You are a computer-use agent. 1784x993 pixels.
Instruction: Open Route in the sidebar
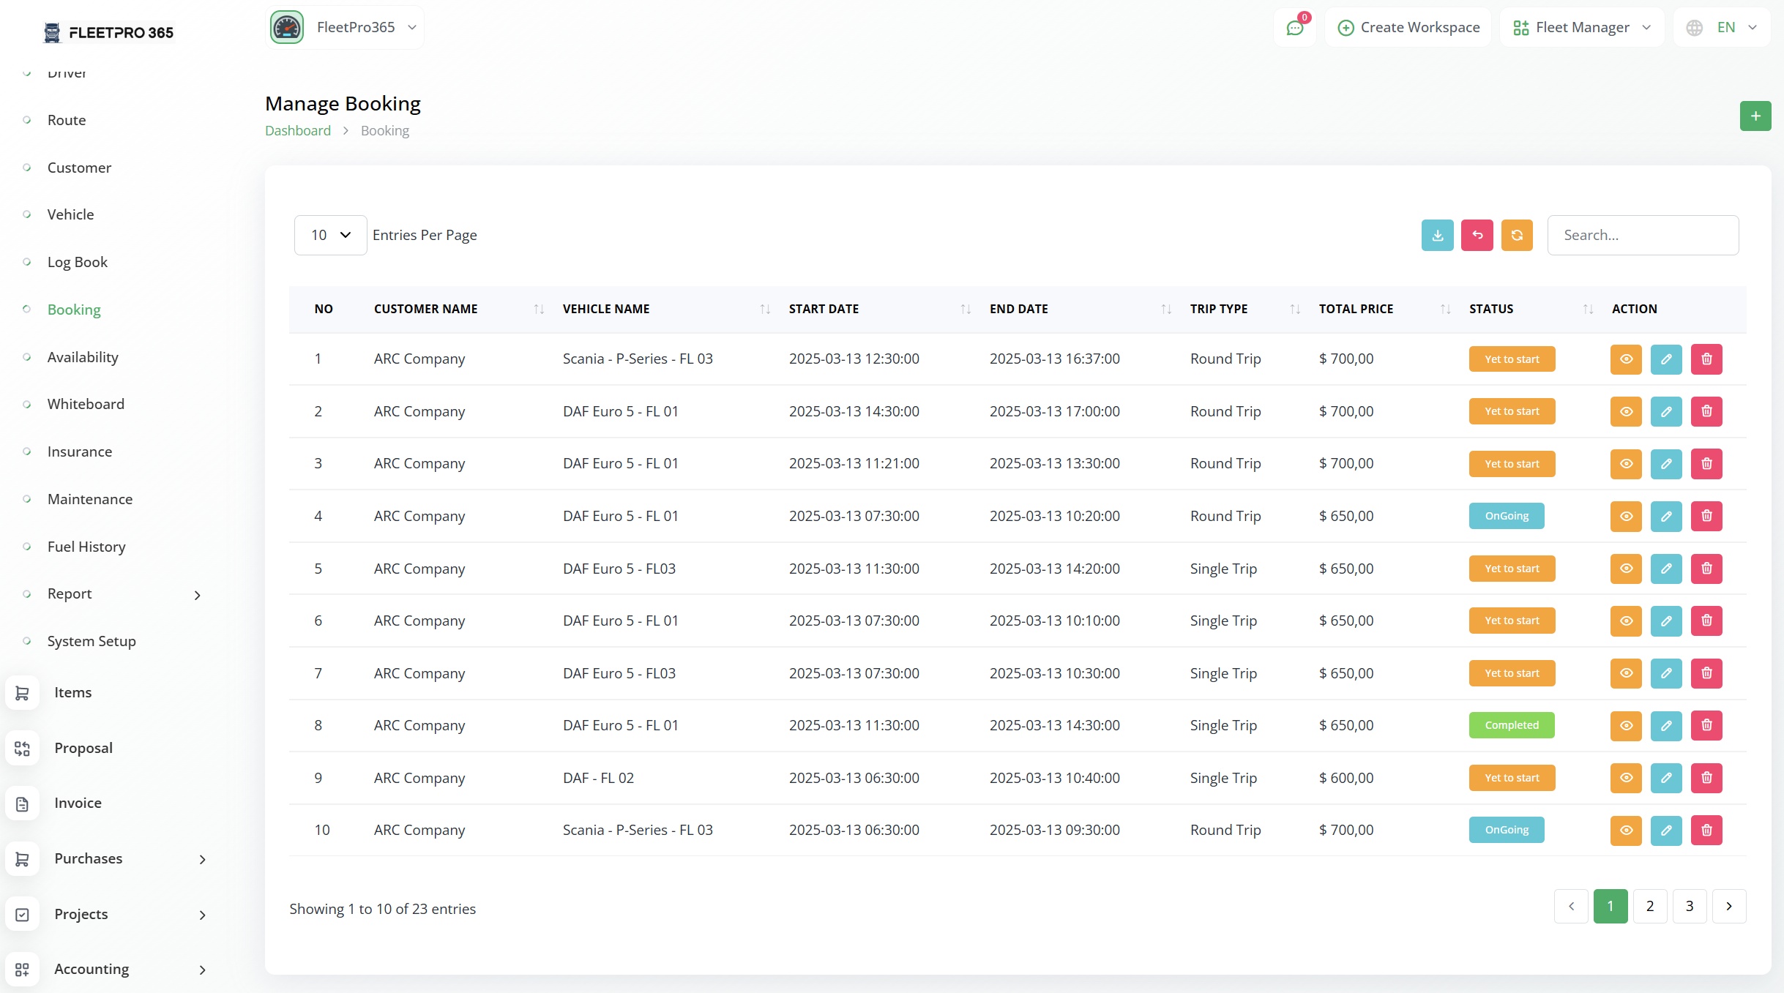[x=67, y=120]
